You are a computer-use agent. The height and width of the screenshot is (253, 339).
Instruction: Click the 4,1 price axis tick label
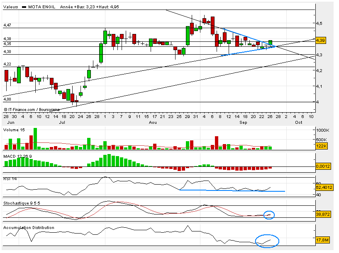coord(319,87)
